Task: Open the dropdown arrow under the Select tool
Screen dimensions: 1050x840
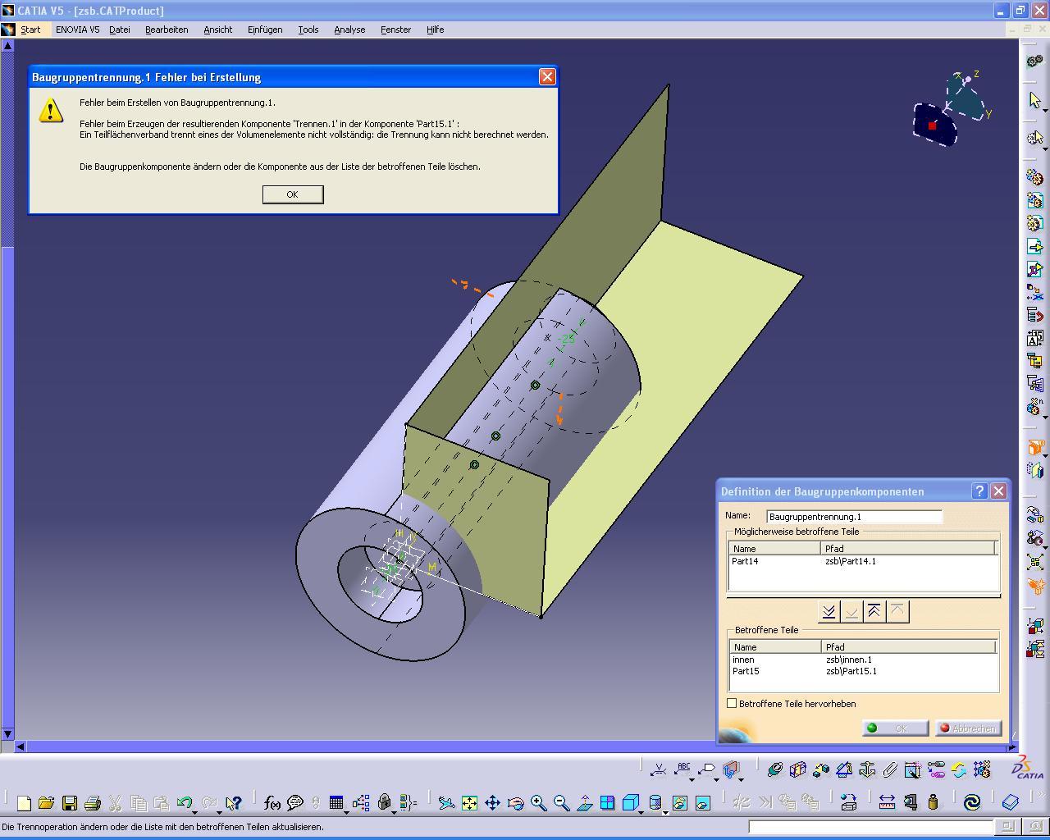Action: pos(1044,110)
